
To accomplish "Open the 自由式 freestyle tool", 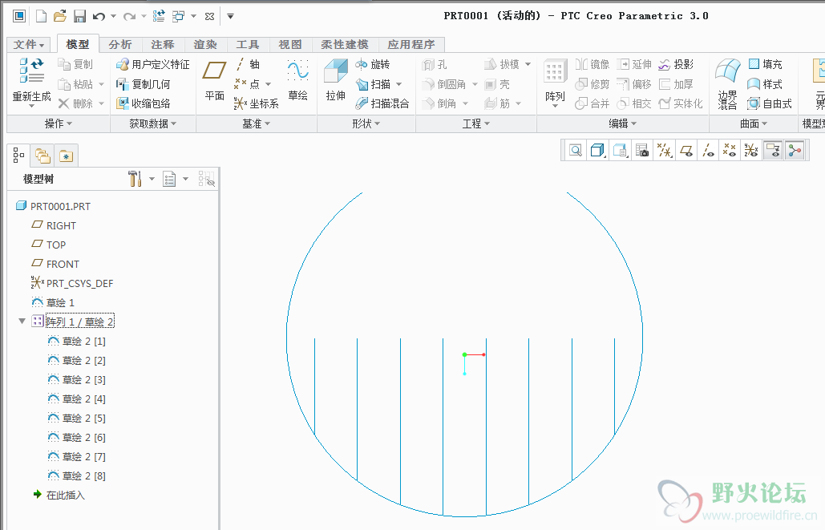I will pos(769,103).
